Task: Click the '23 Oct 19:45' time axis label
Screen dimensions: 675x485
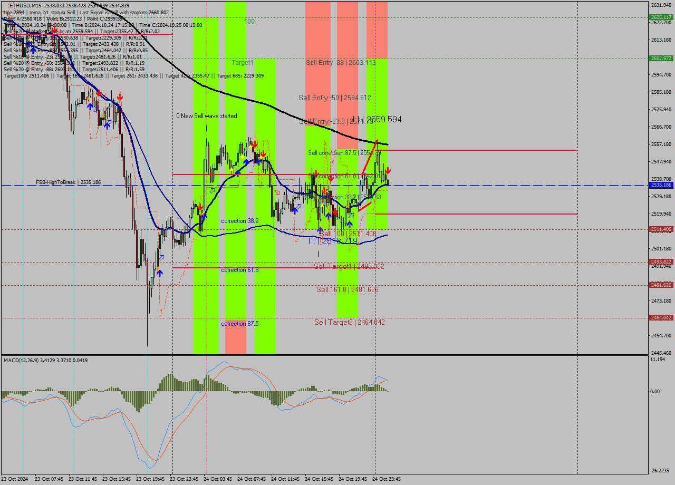Action: tap(150, 479)
